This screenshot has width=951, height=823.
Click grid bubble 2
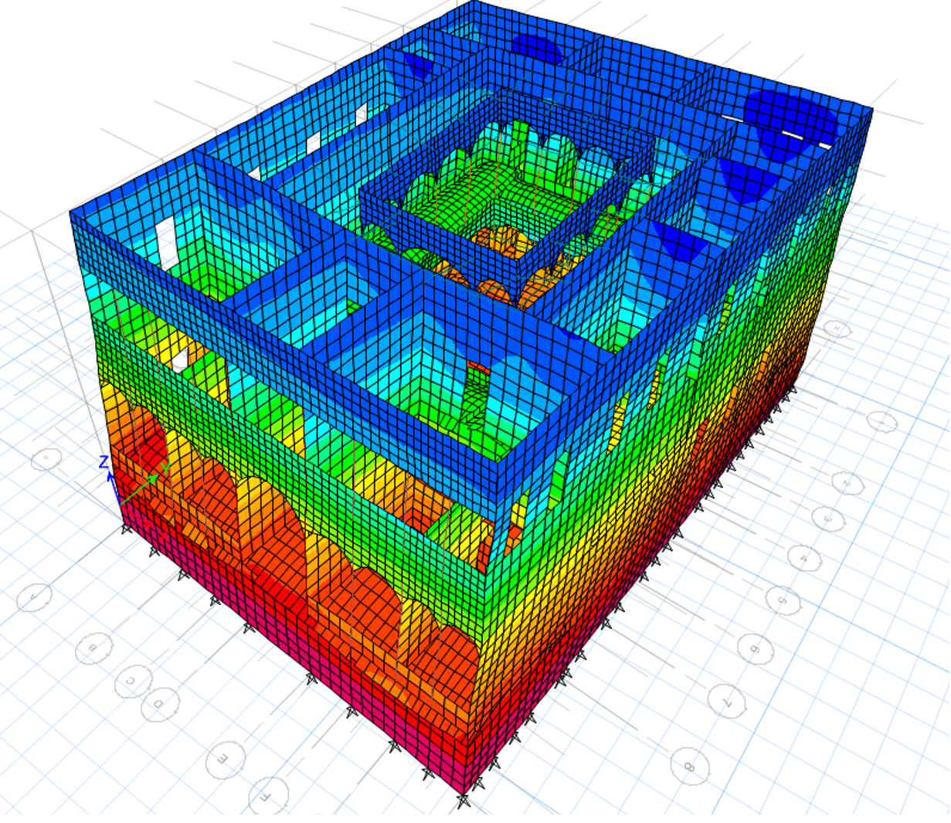848,482
